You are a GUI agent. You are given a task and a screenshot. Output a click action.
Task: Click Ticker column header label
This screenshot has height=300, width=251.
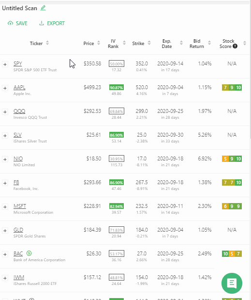(x=36, y=44)
